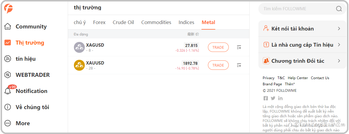This screenshot has height=134, width=349.
Task: Open Community from the sidebar house icon
Action: tap(8, 27)
